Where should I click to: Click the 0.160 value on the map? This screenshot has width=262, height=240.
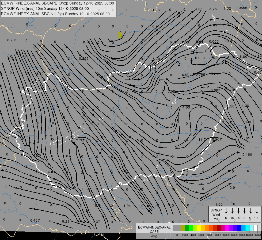(247, 154)
